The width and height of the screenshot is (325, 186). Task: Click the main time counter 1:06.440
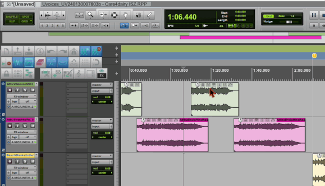182,17
